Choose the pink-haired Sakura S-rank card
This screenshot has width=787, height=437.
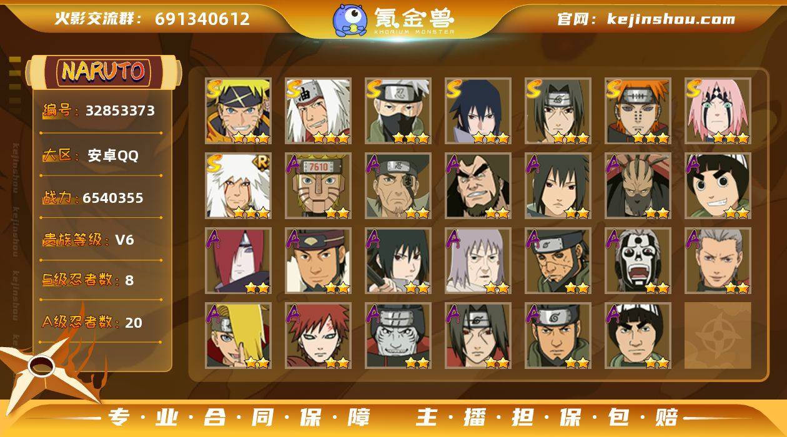pyautogui.click(x=718, y=111)
